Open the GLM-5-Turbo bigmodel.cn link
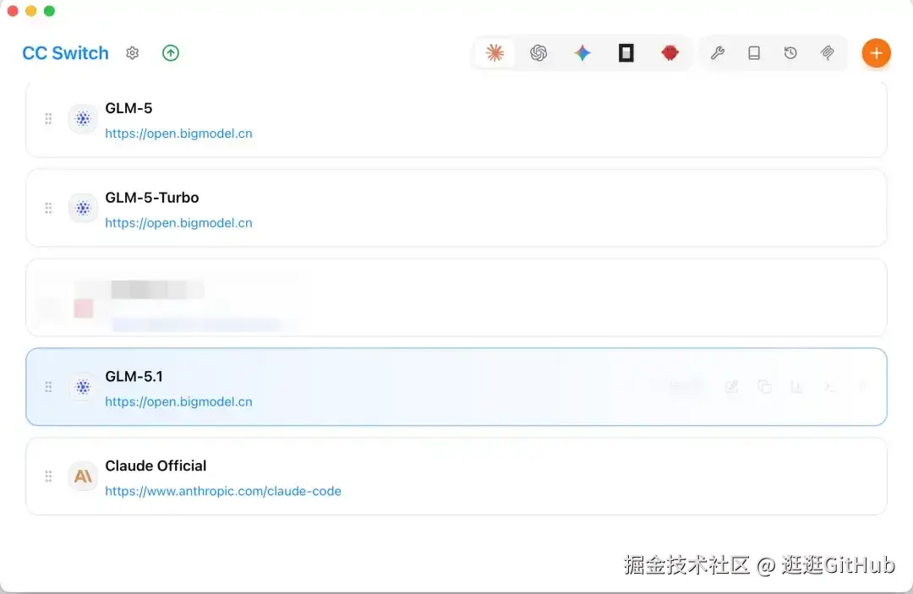This screenshot has width=913, height=594. pos(178,223)
